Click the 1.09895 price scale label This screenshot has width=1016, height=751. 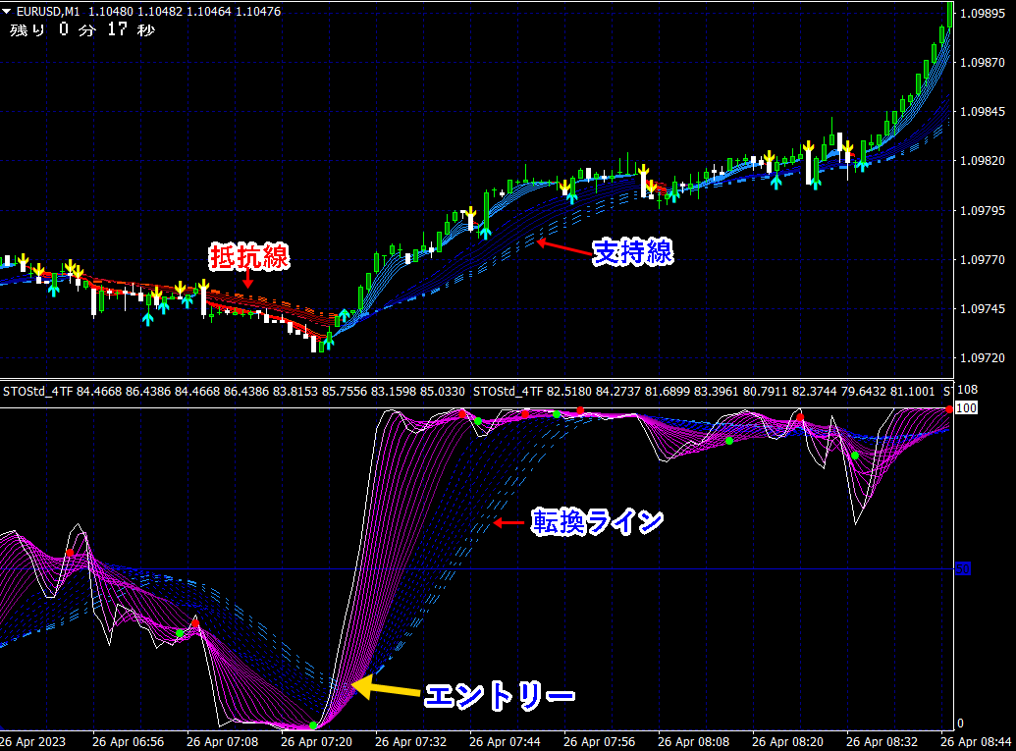(x=983, y=14)
